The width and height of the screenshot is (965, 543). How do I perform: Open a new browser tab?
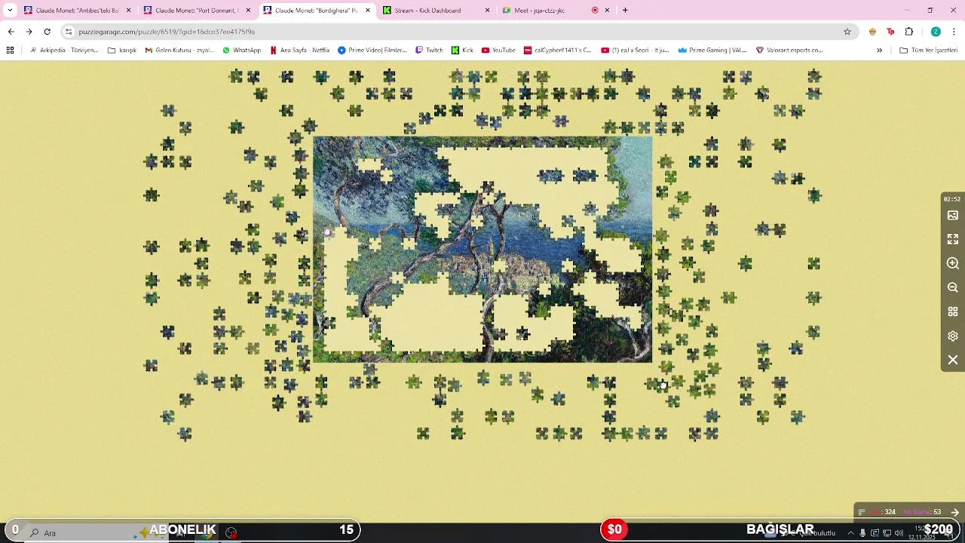pos(625,11)
